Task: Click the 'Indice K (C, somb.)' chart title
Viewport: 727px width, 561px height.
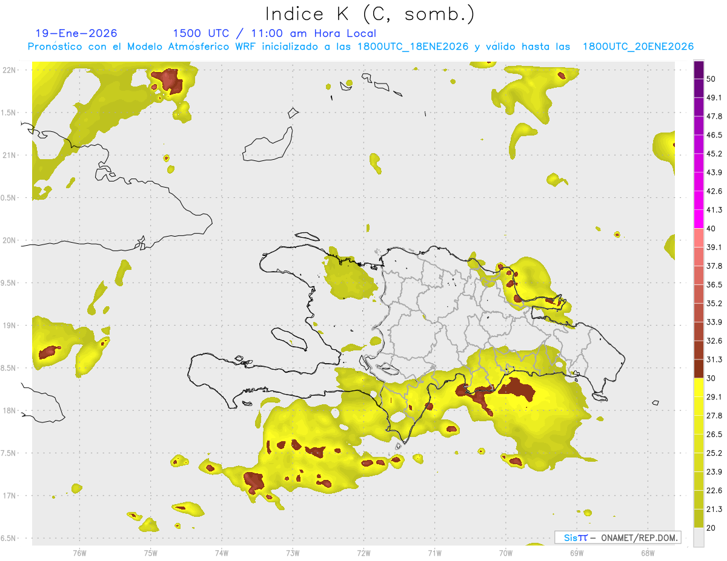Action: [370, 14]
